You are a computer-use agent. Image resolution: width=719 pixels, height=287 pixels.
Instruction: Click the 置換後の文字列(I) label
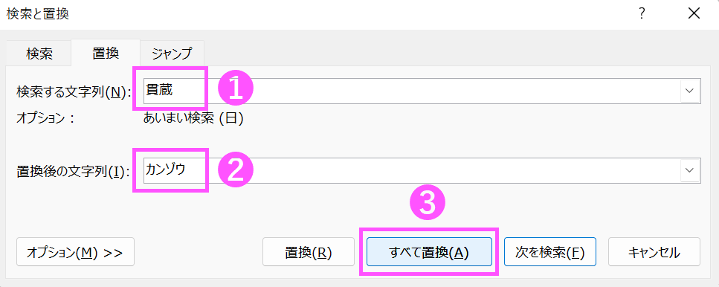point(74,172)
